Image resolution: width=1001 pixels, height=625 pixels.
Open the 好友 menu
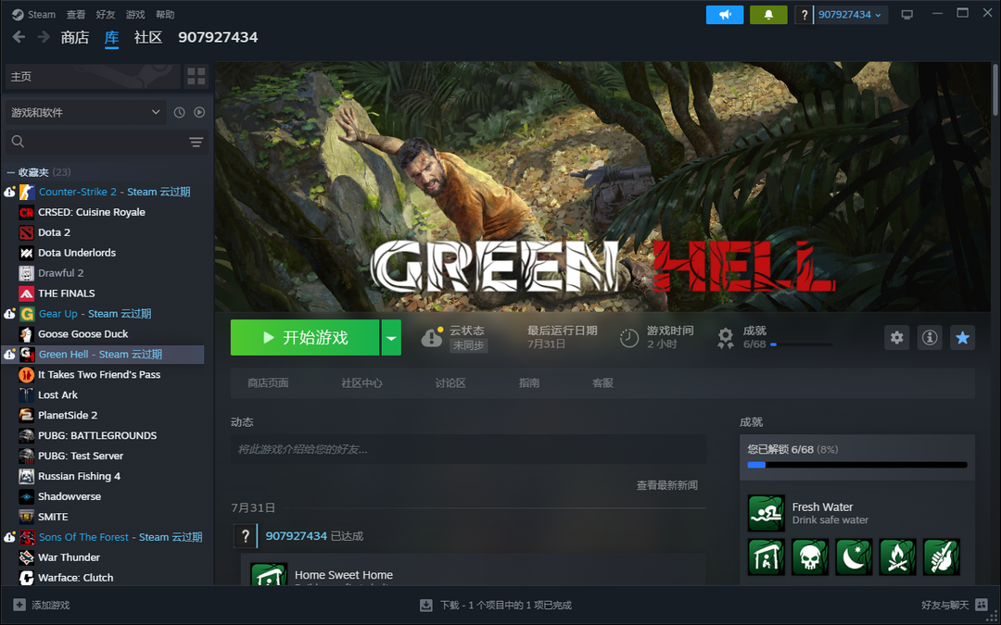pyautogui.click(x=106, y=14)
